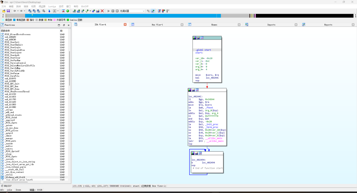Click the Lumina function green legend swatch
This screenshot has height=193, width=357.
pos(68,20)
